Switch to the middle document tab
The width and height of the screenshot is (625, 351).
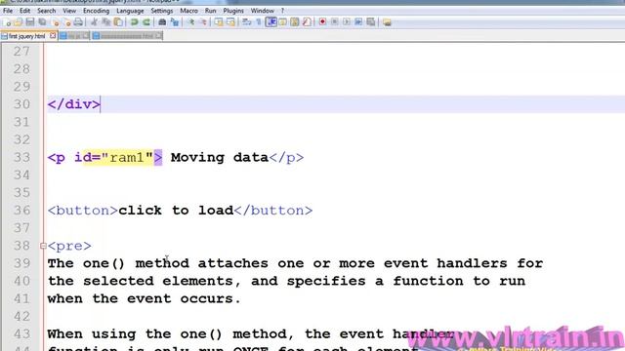coord(74,36)
